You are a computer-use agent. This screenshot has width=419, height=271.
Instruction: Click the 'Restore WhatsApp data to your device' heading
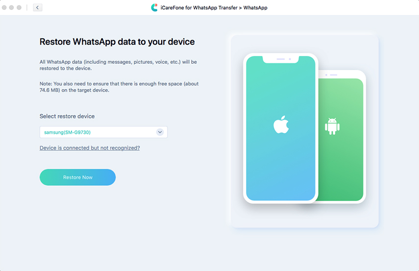pos(117,42)
